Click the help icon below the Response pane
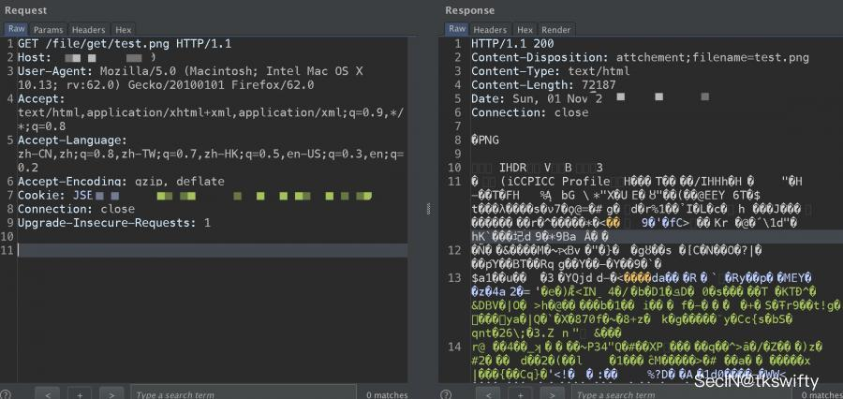The width and height of the screenshot is (843, 399). (x=446, y=394)
